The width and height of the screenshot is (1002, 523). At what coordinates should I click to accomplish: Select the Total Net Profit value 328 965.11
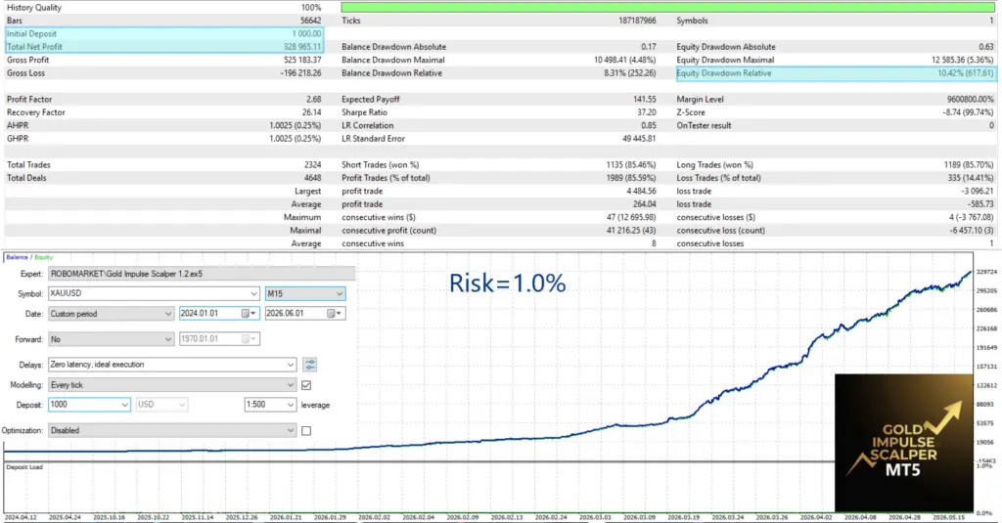302,47
